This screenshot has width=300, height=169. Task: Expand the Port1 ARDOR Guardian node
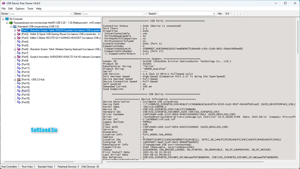(15, 30)
